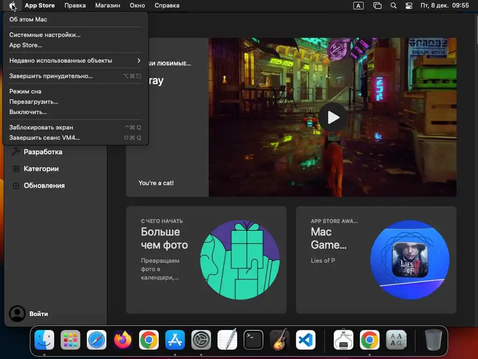Open the App Store application menu
The width and height of the screenshot is (478, 359).
coord(40,6)
